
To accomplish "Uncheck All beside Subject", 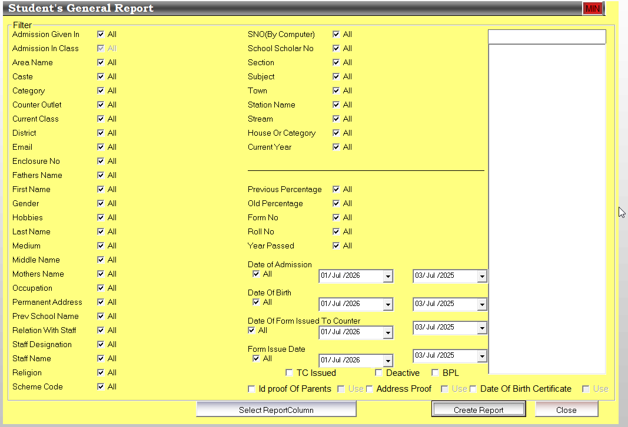I will (x=336, y=76).
